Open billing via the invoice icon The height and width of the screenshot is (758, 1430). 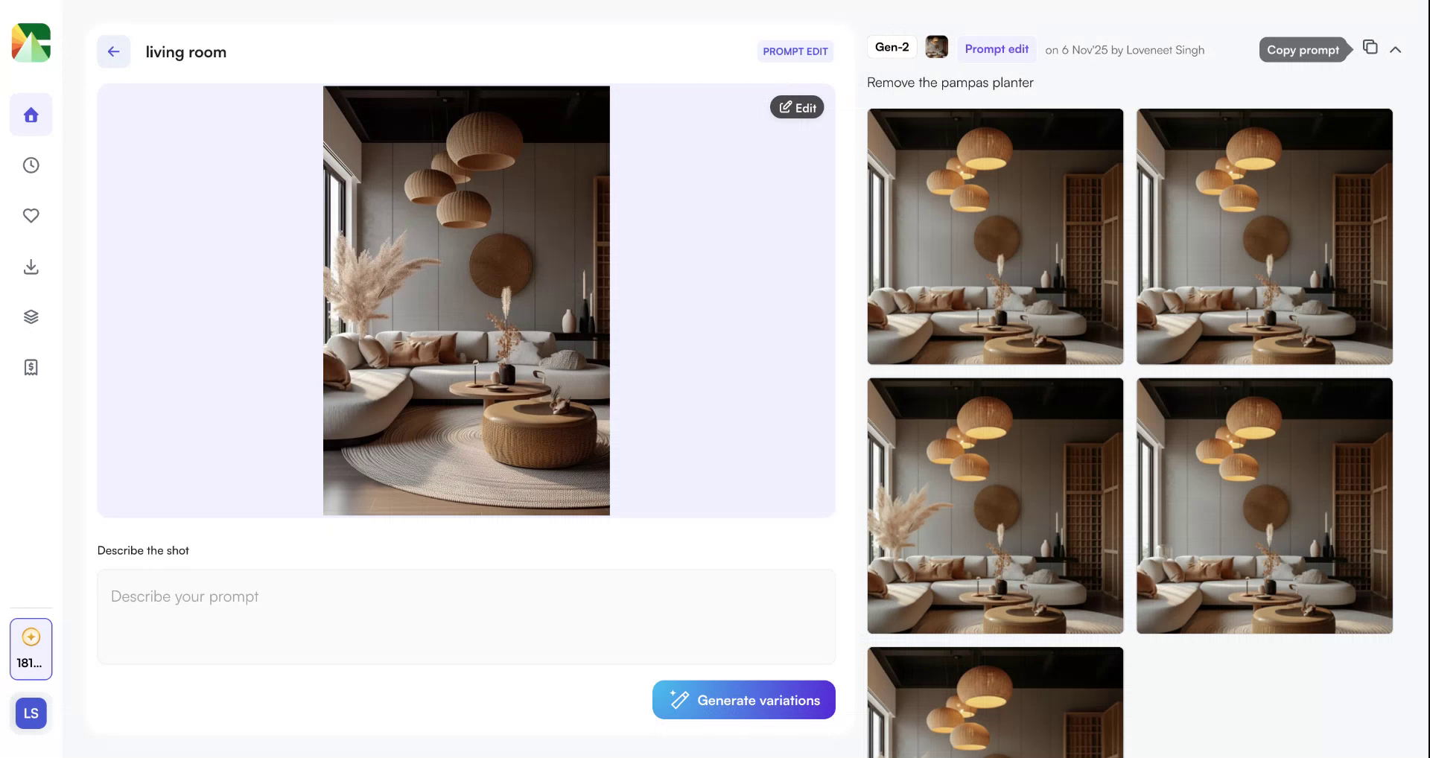(31, 366)
